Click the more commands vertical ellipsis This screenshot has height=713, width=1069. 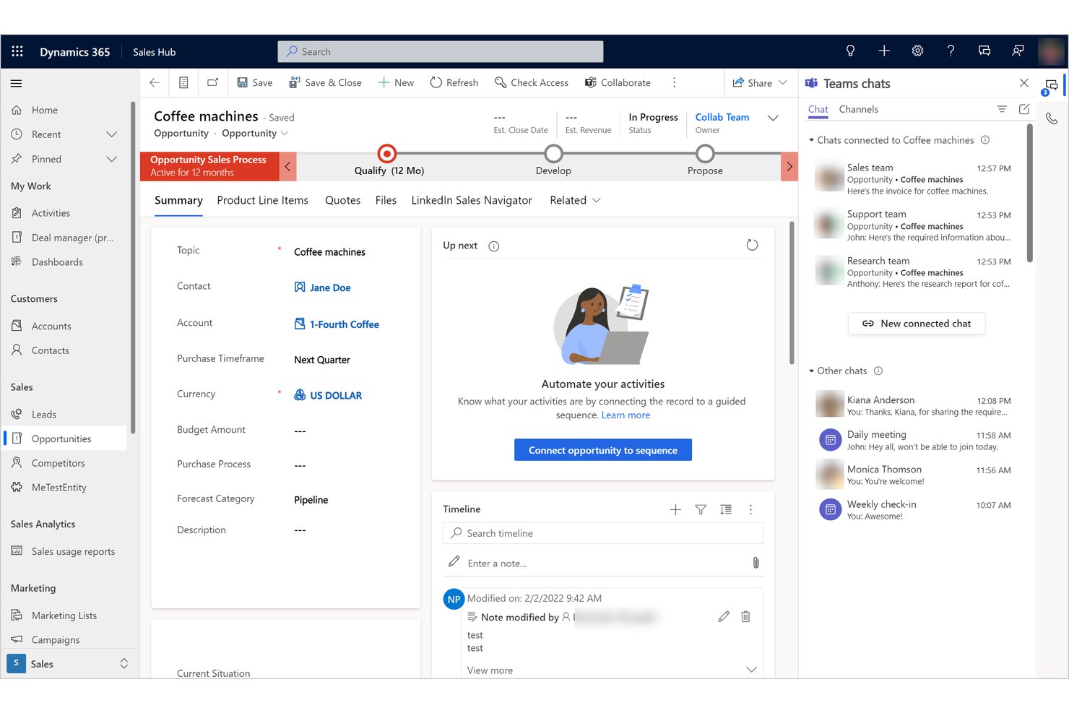click(674, 83)
